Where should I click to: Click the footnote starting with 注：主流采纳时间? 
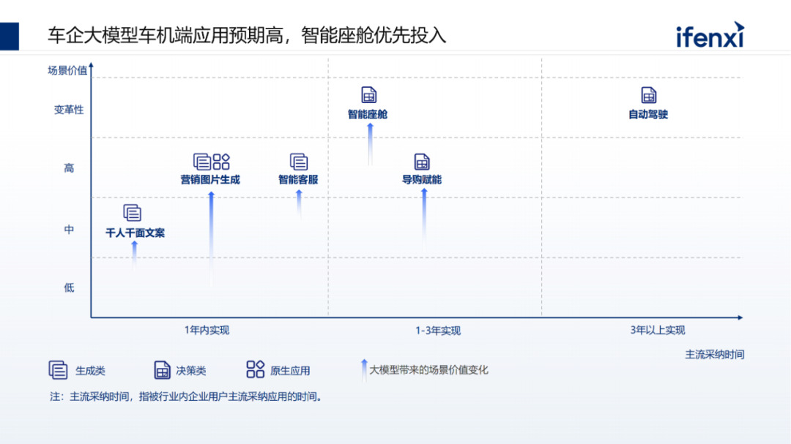pos(186,396)
